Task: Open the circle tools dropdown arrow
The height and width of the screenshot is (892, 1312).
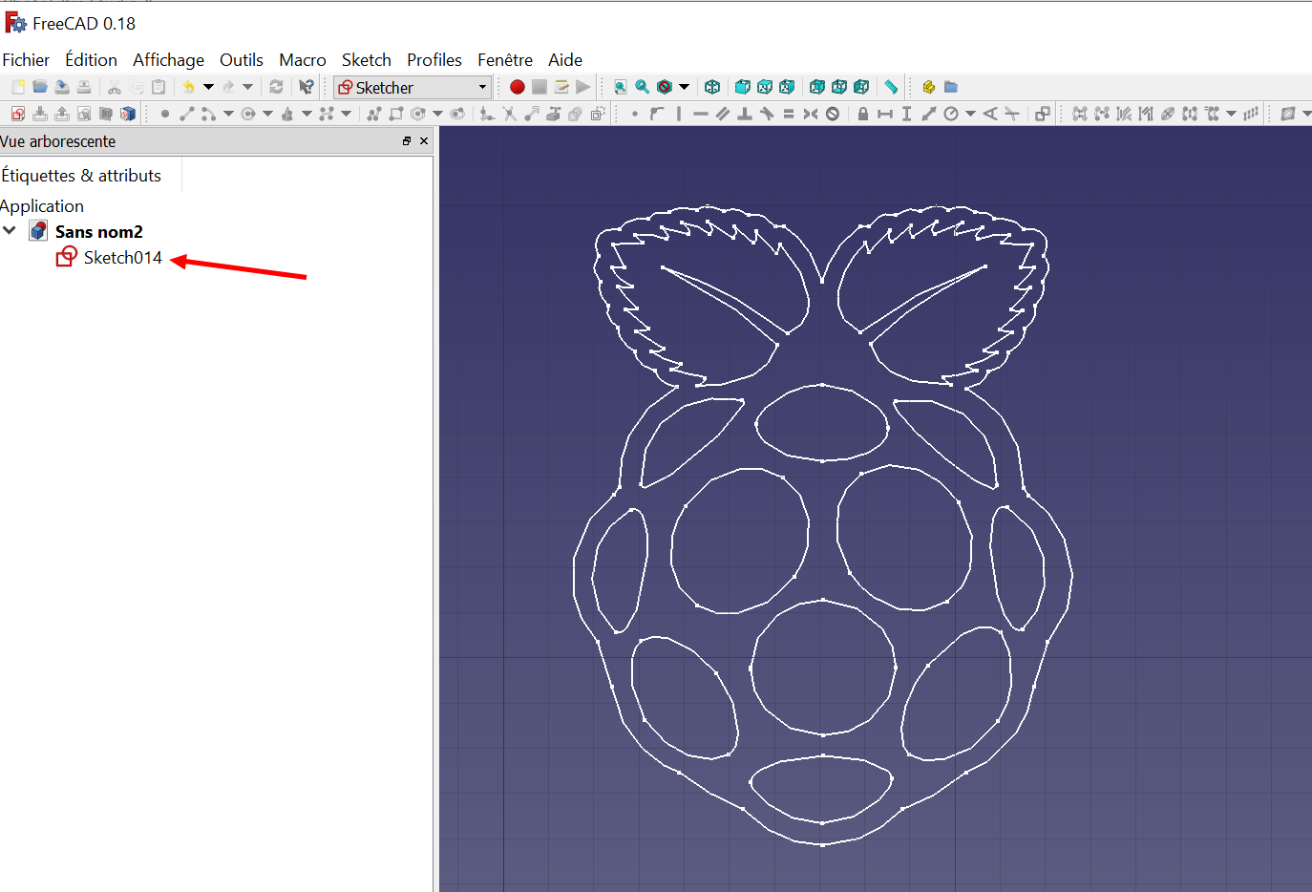Action: tap(267, 114)
